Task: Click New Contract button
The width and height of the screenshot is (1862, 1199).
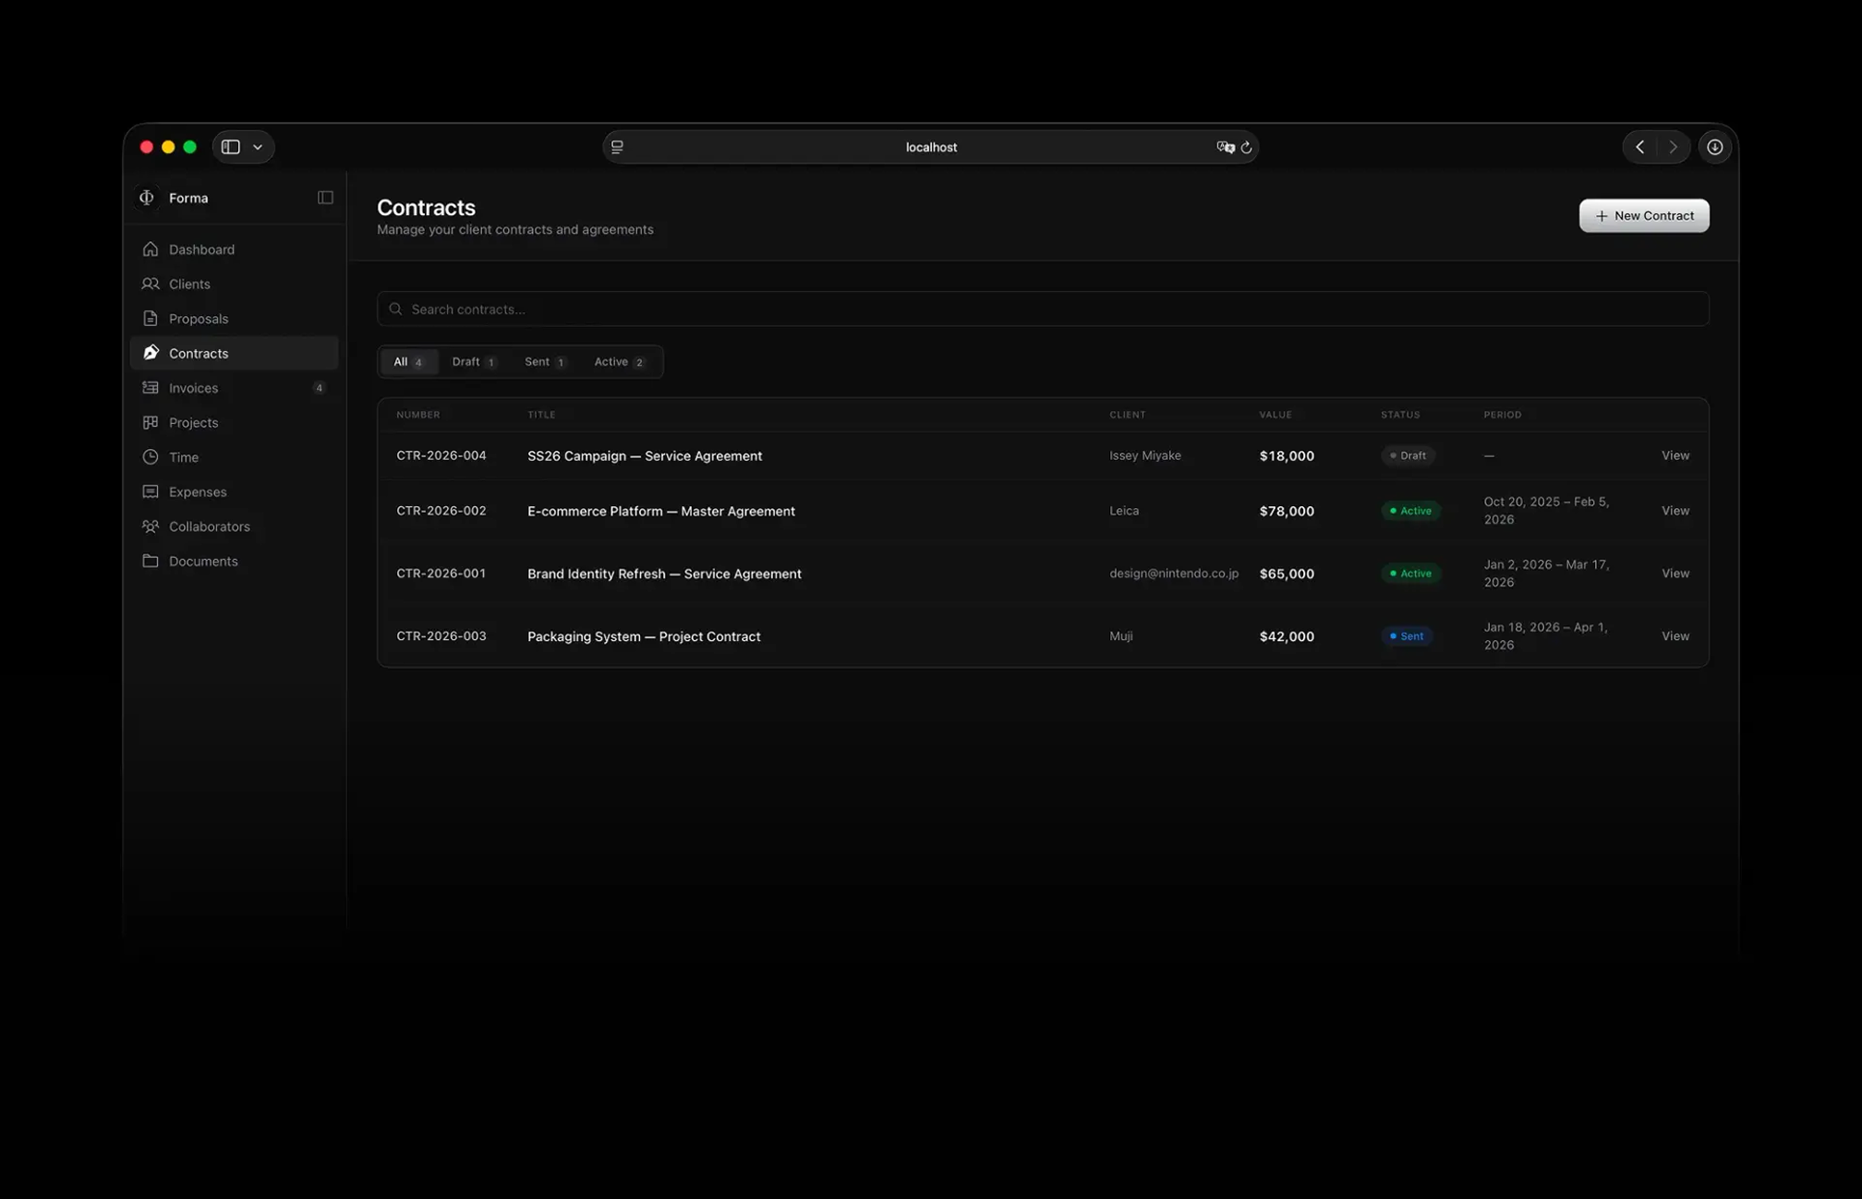Action: 1643,216
